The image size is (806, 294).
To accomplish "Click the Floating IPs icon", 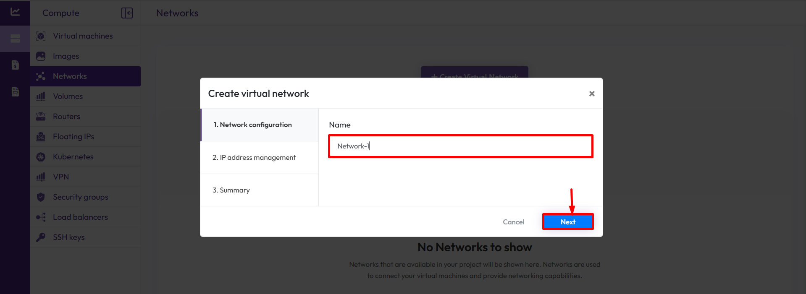I will pyautogui.click(x=41, y=137).
